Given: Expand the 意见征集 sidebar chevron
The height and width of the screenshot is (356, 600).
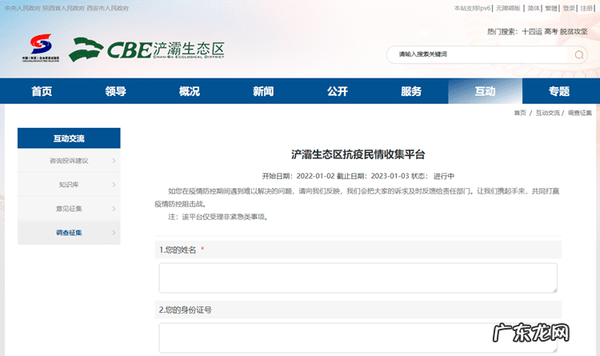Looking at the screenshot, I should [x=114, y=209].
